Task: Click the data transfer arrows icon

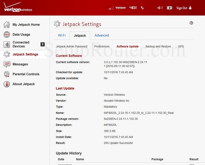Action: (x=142, y=8)
